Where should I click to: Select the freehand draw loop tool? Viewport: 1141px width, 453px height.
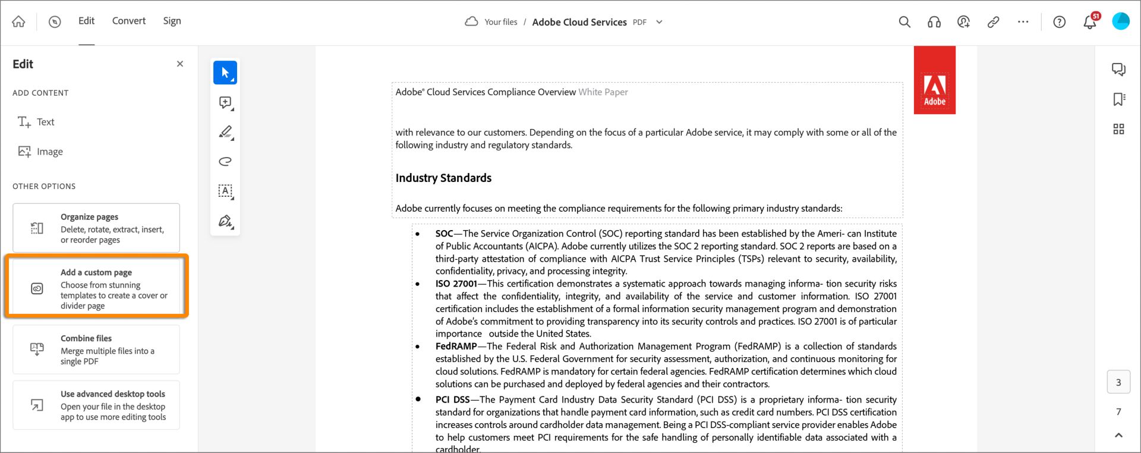[x=225, y=161]
